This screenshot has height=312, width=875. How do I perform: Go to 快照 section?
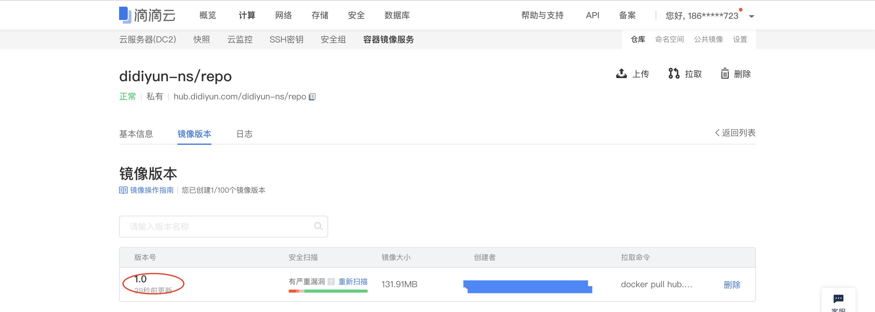[x=201, y=40]
